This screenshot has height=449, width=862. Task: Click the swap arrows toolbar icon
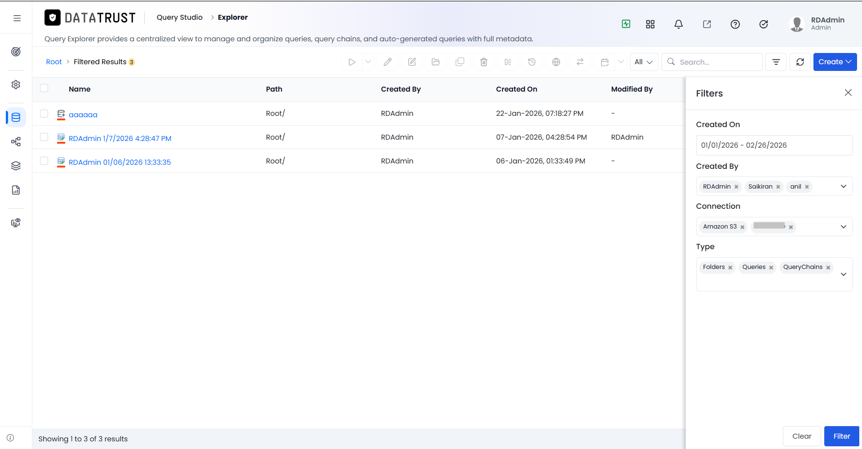click(x=580, y=62)
